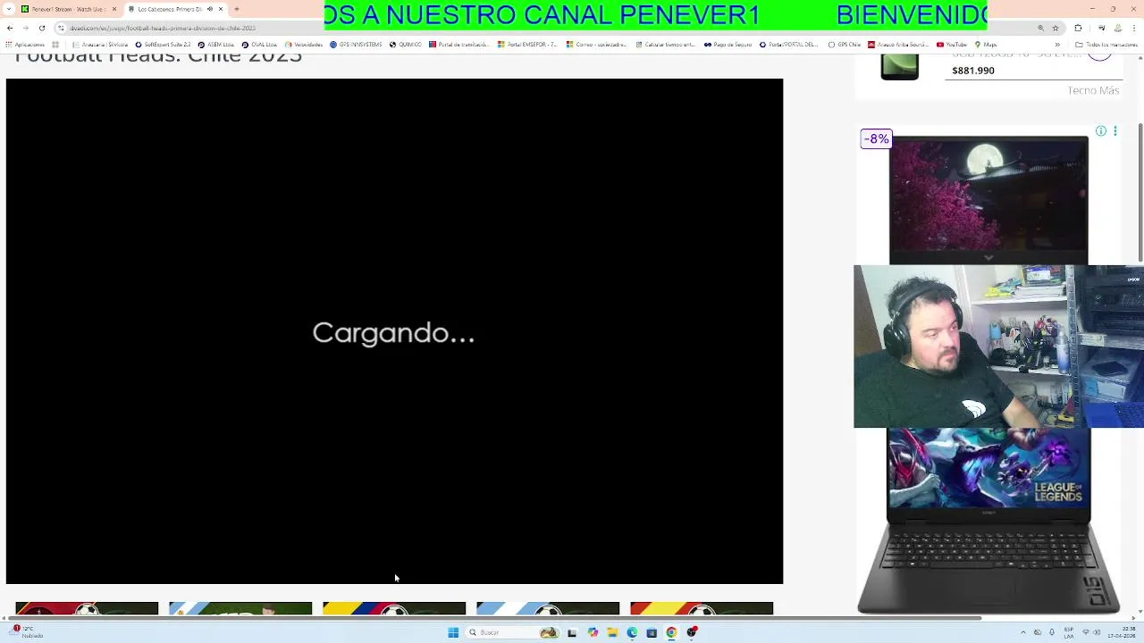The width and height of the screenshot is (1144, 643).
Task: Open the Pago de Seguro bookmark
Action: tap(728, 45)
